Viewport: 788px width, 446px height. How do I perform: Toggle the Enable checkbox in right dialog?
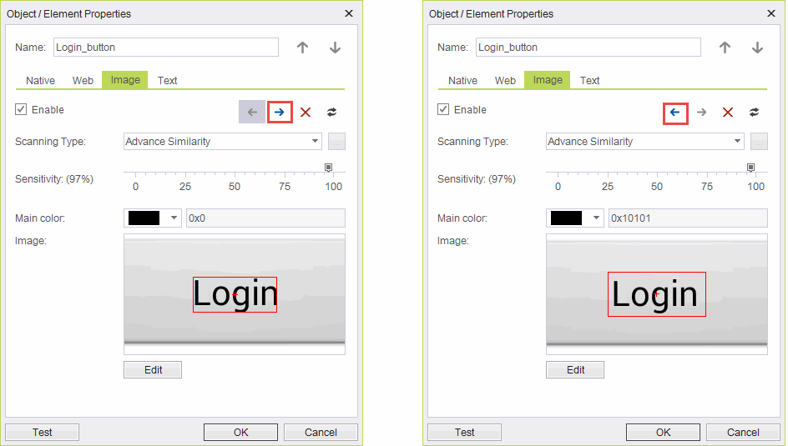click(x=443, y=110)
